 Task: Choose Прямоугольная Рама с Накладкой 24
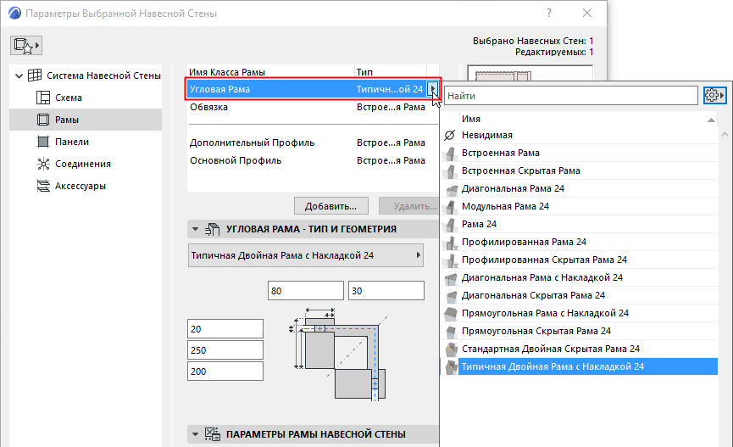click(579, 313)
